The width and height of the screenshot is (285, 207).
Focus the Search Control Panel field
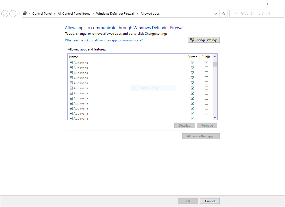pyautogui.click(x=257, y=14)
